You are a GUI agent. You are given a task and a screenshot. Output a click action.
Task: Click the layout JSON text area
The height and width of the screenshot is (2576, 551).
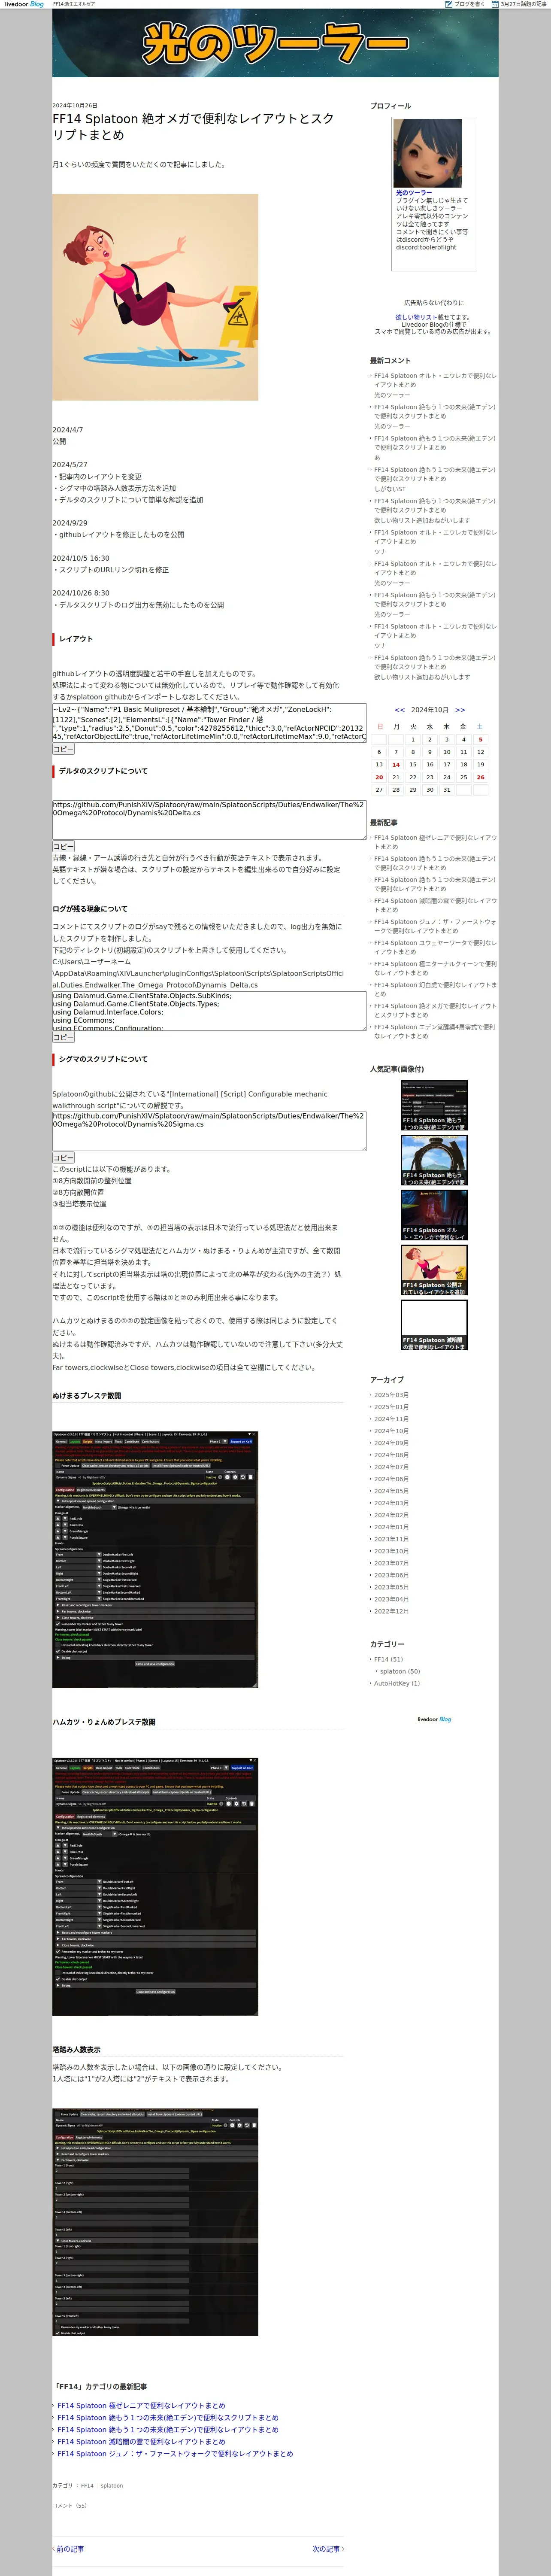209,722
